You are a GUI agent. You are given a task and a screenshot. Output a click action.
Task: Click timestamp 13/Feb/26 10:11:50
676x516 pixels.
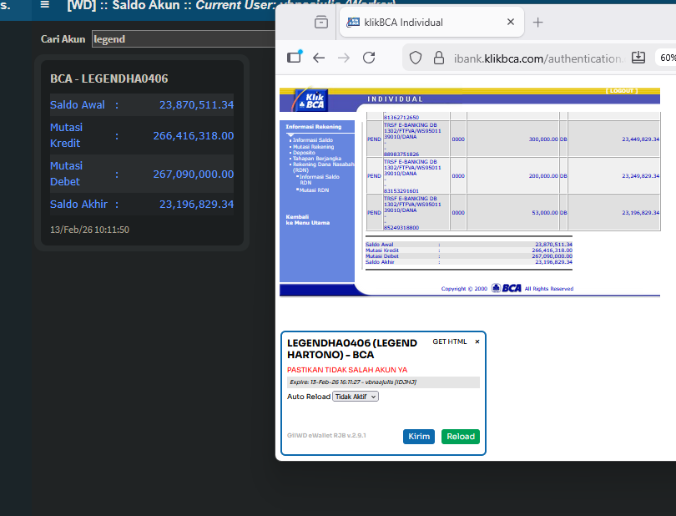[x=89, y=230]
